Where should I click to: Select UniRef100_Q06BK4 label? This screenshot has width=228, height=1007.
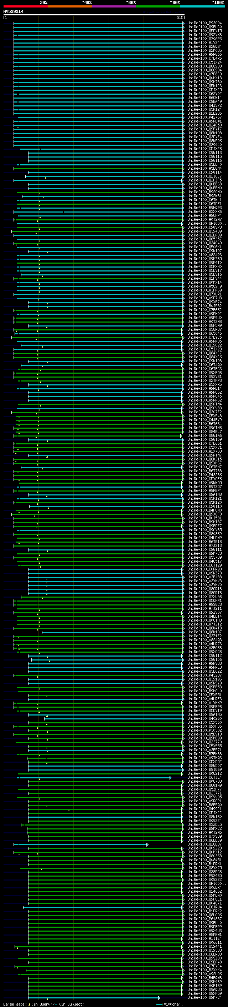[204, 887]
